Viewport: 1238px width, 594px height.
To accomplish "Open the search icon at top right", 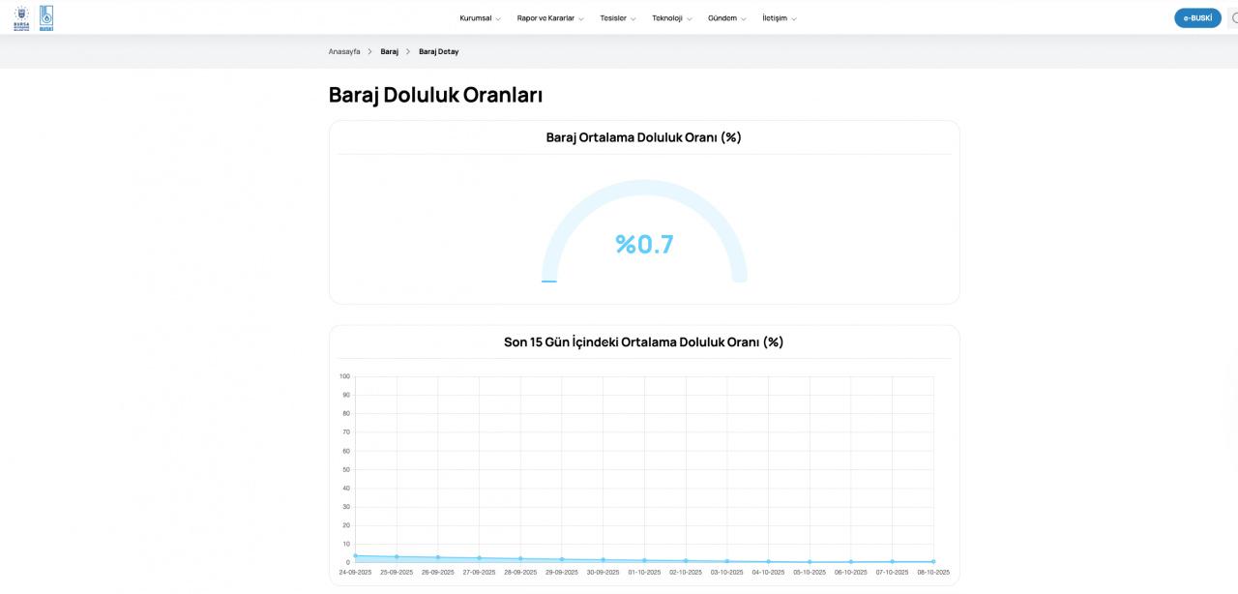I will tap(1234, 18).
